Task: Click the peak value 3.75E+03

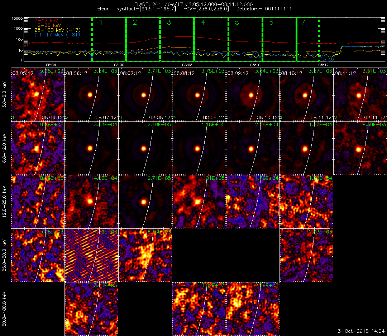Action: coord(213,71)
